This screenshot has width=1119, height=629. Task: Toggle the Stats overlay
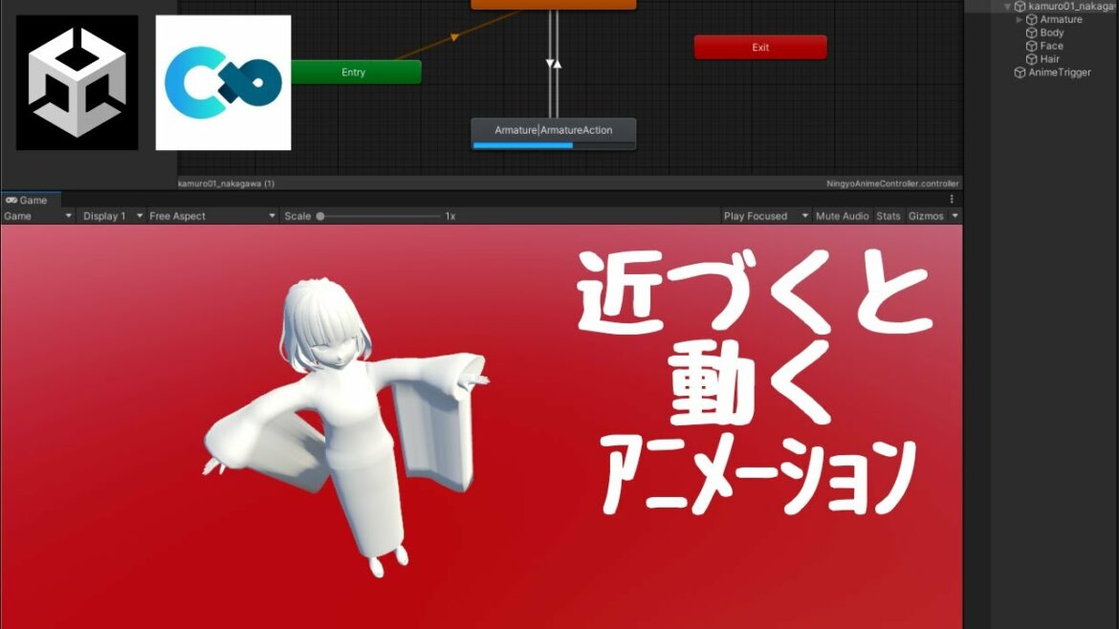[889, 216]
